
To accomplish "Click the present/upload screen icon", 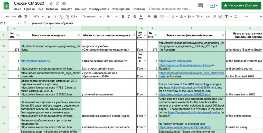I will coord(212,6).
